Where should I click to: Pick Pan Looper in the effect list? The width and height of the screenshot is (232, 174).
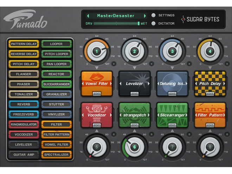(x=56, y=64)
